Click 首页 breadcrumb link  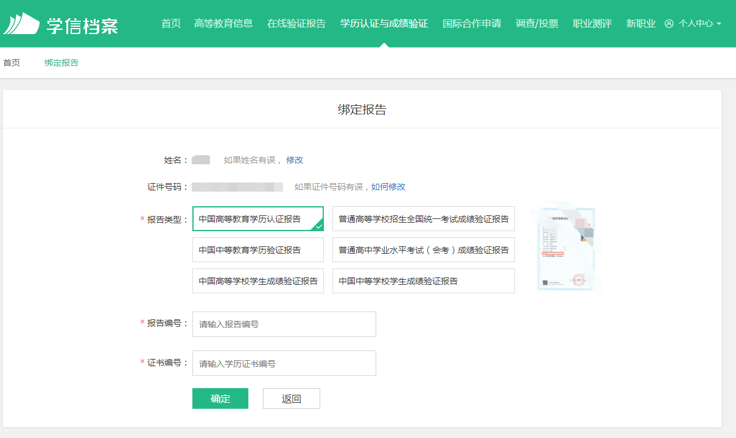coord(12,63)
